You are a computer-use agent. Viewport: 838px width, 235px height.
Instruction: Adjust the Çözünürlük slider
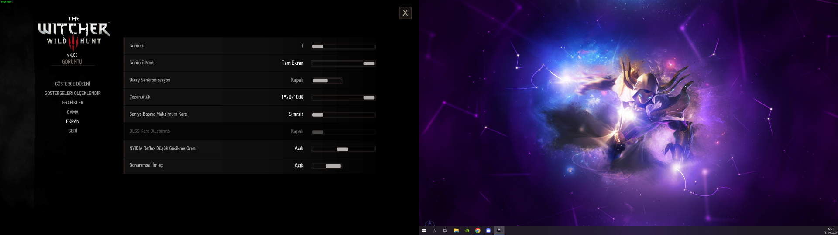pos(343,97)
